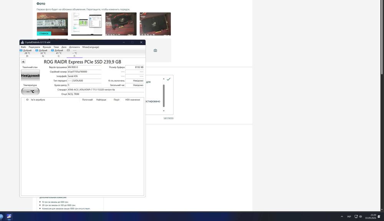Click power-on count value Невідомо
The width and height of the screenshot is (384, 221).
(x=134, y=81)
